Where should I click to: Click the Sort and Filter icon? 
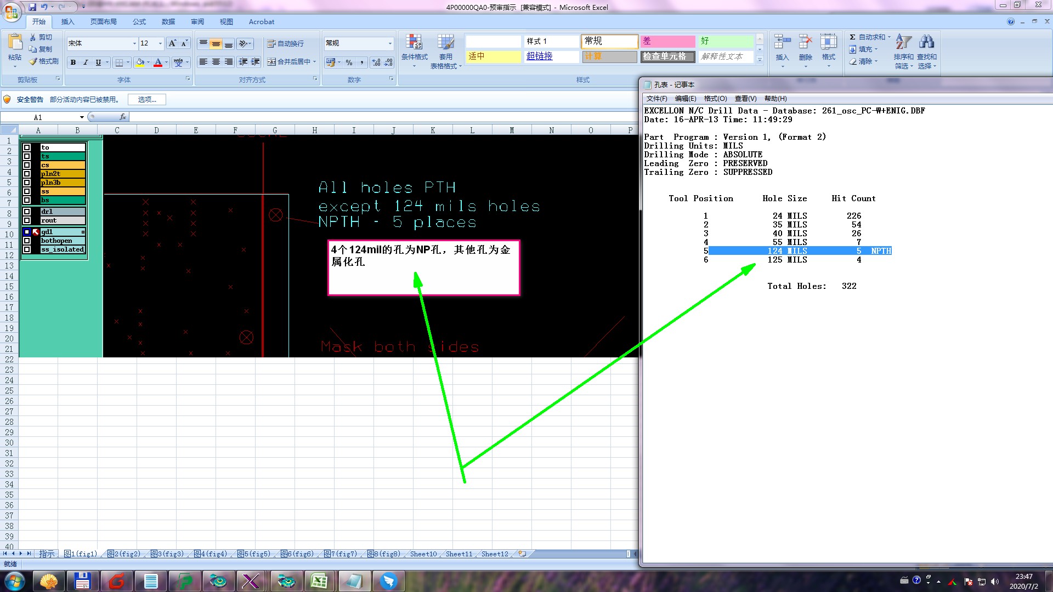point(903,42)
